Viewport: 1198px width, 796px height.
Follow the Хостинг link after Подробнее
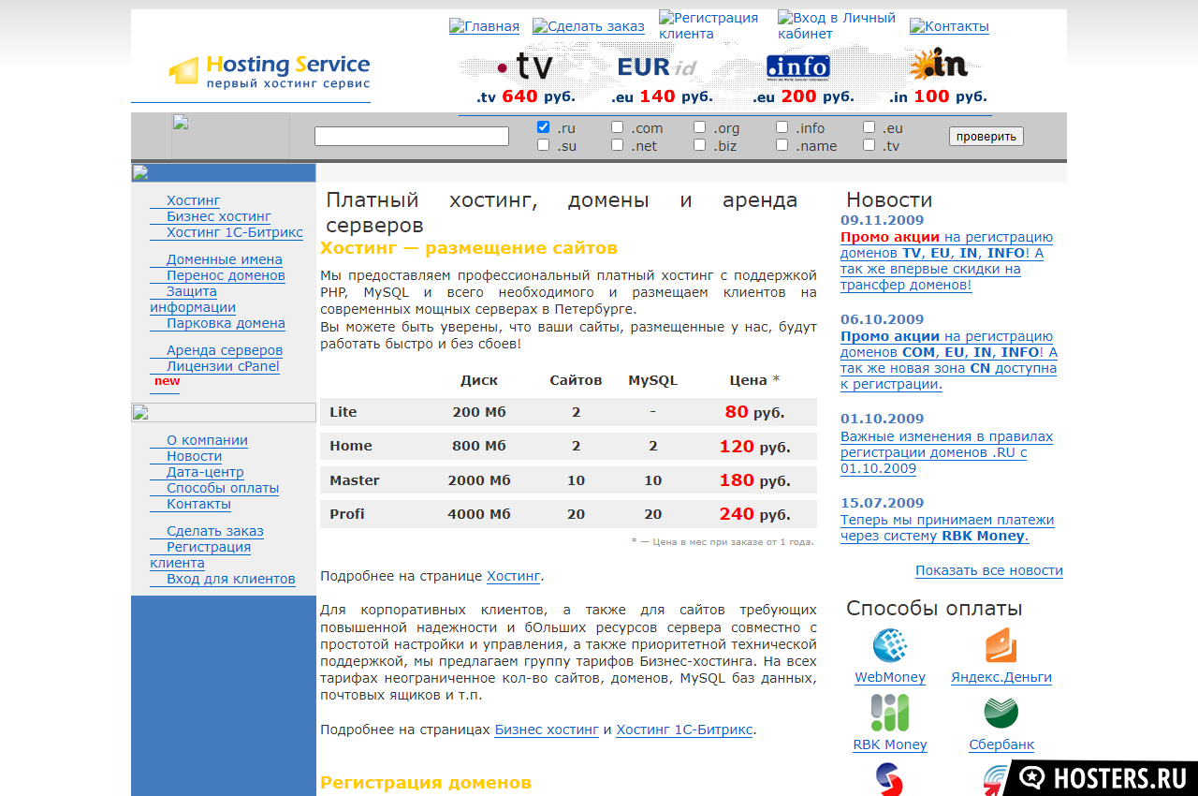(513, 576)
